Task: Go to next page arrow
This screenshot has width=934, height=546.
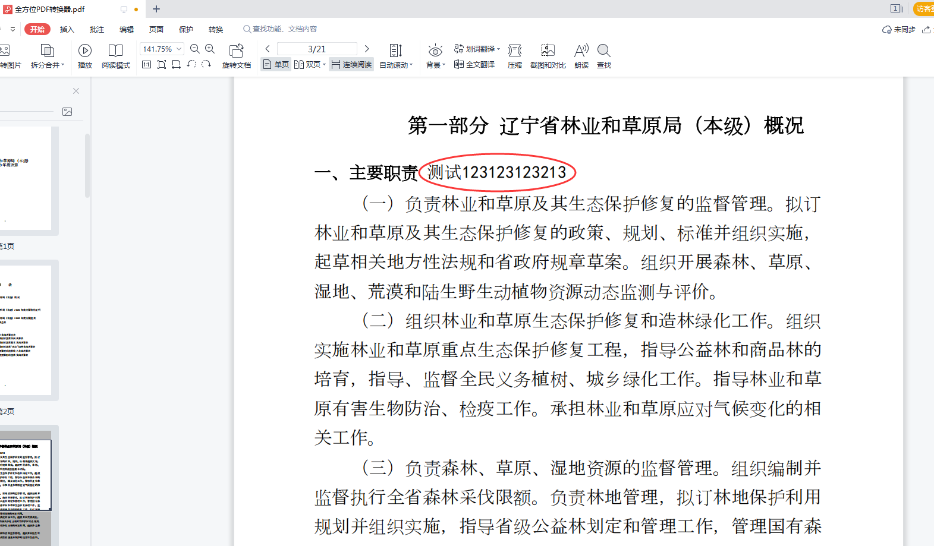Action: click(367, 49)
